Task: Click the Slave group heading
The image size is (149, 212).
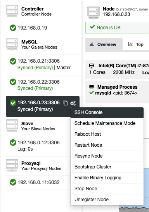Action: 28,124
